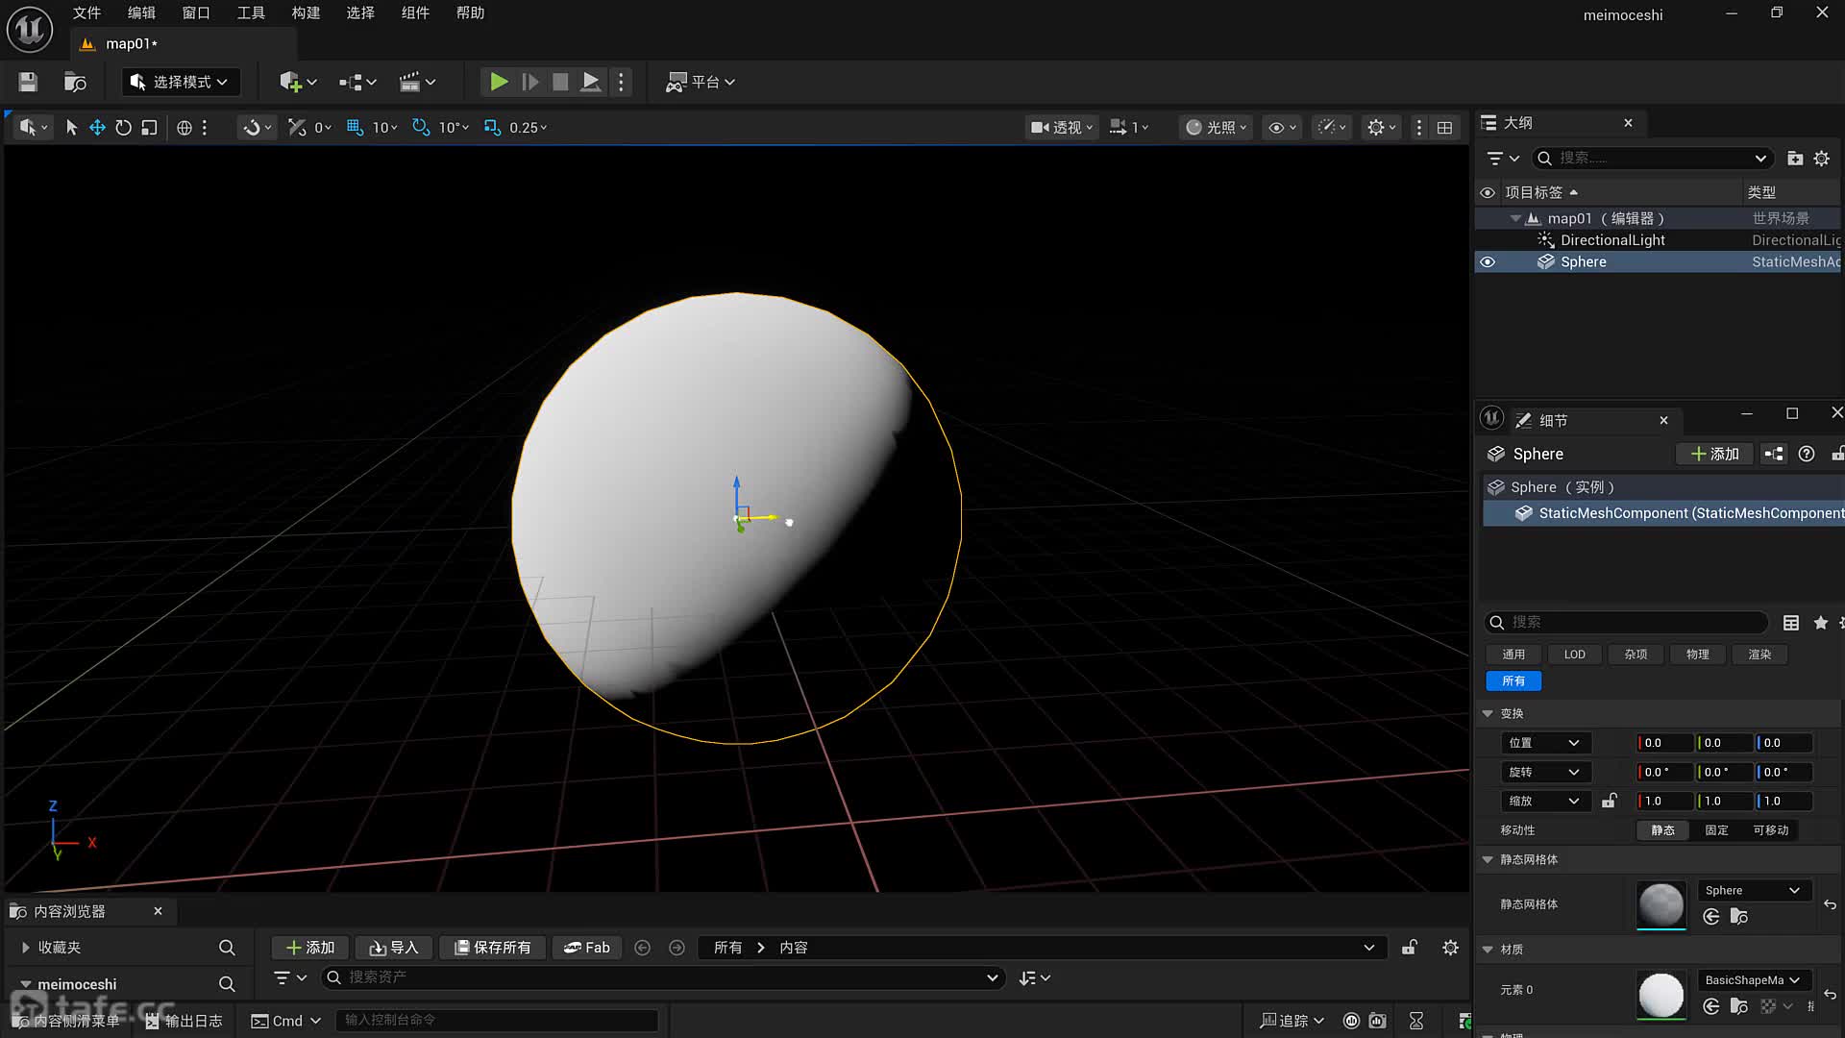Viewport: 1845px width, 1038px height.
Task: Click the green Play button
Action: coord(498,82)
